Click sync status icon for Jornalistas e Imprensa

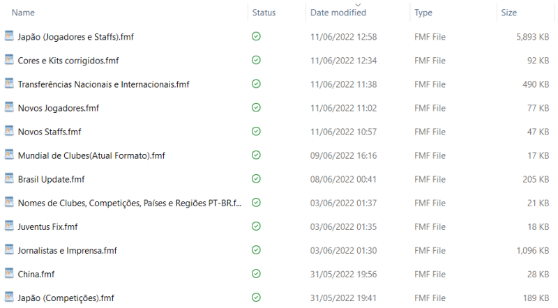[256, 249]
